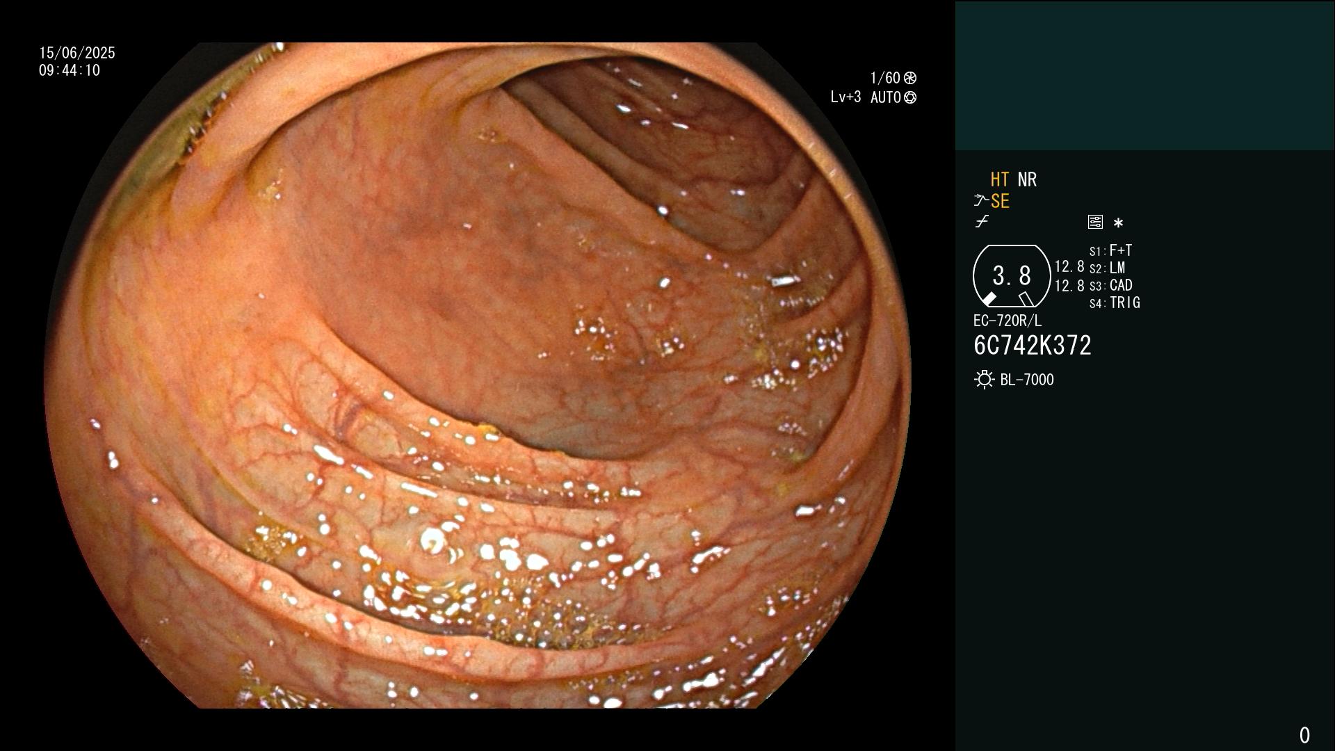
Task: Click the serial number 6C742K372
Action: click(1033, 346)
